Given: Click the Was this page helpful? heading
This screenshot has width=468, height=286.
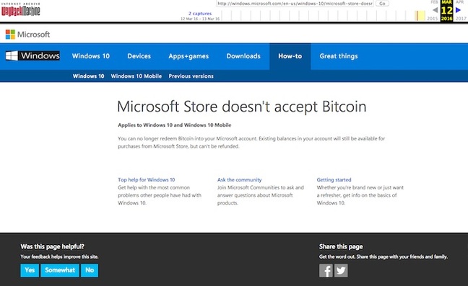Looking at the screenshot, I should tap(52, 246).
